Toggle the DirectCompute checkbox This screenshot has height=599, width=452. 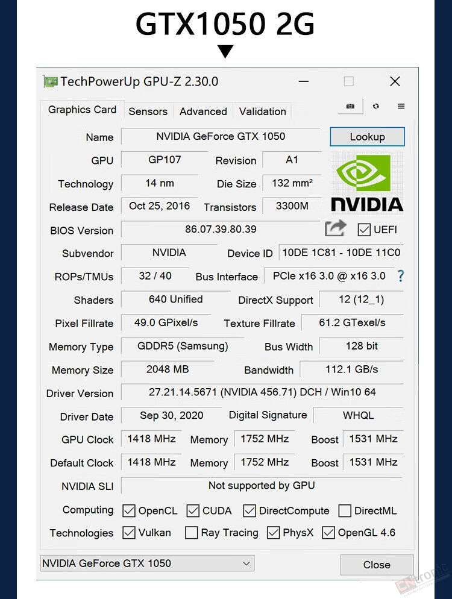click(x=250, y=511)
